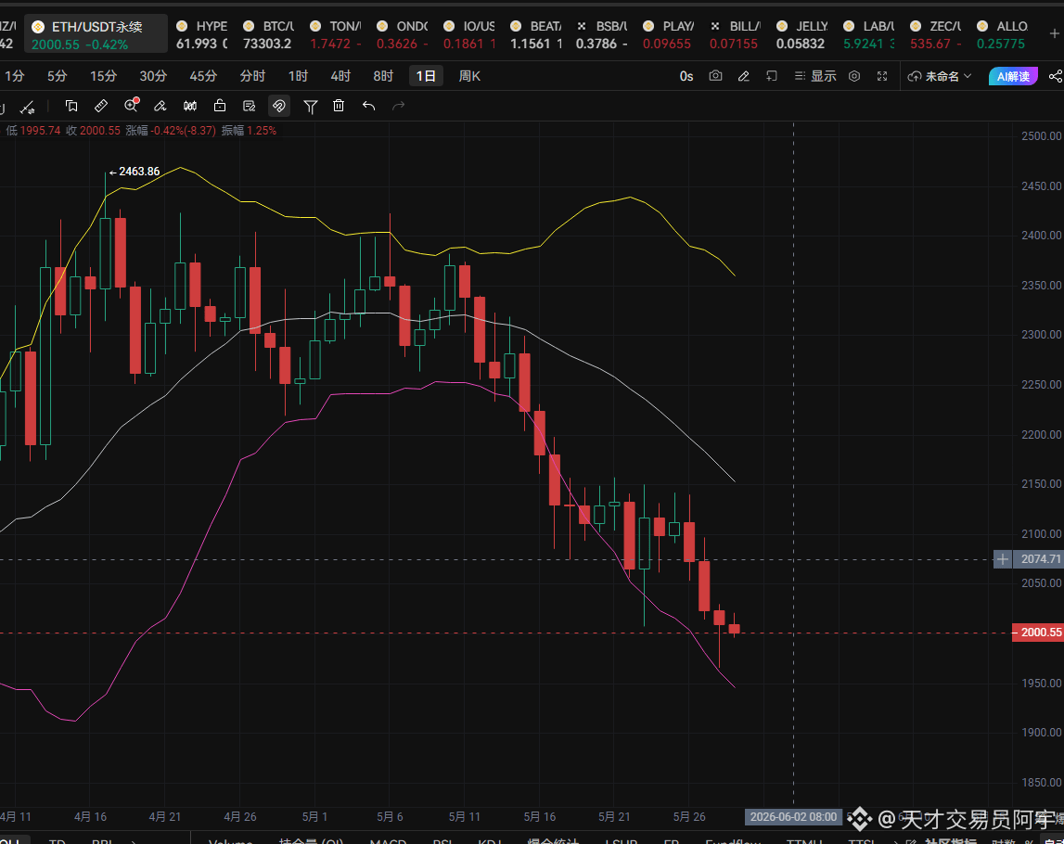Click the 2026-06-02 08:00 time label
This screenshot has height=844, width=1064.
[x=793, y=817]
